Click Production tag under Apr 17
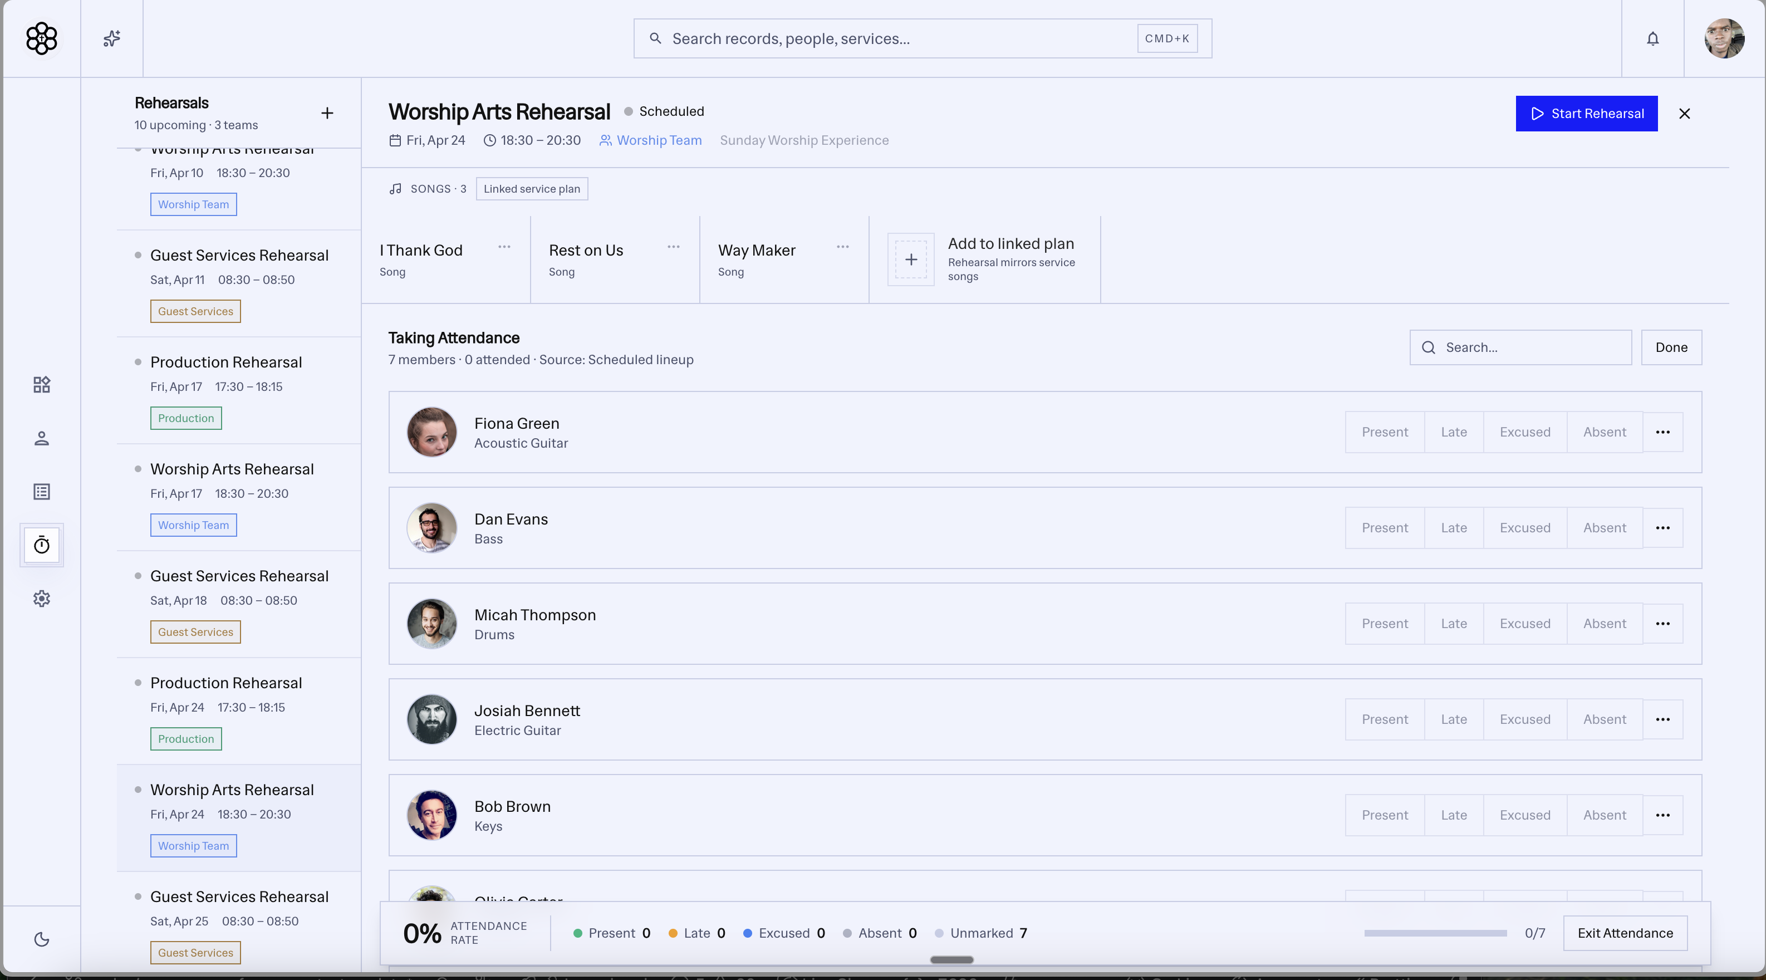This screenshot has height=980, width=1766. point(186,419)
